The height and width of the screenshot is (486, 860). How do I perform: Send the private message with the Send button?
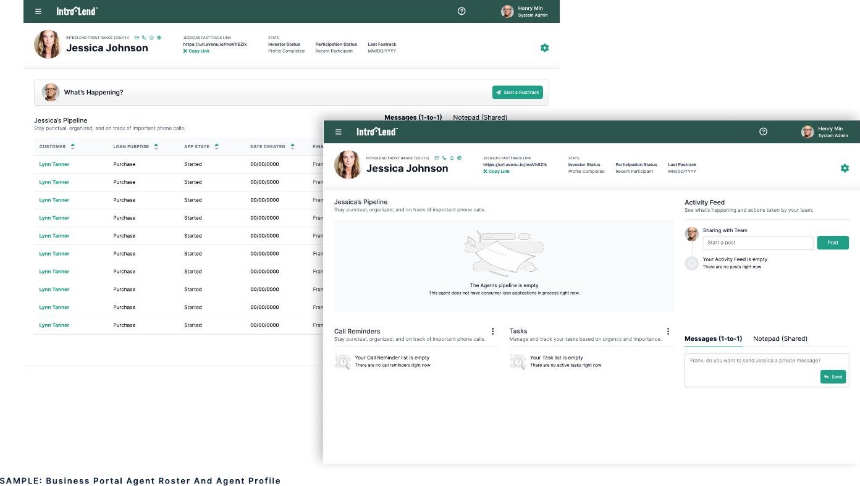(833, 377)
